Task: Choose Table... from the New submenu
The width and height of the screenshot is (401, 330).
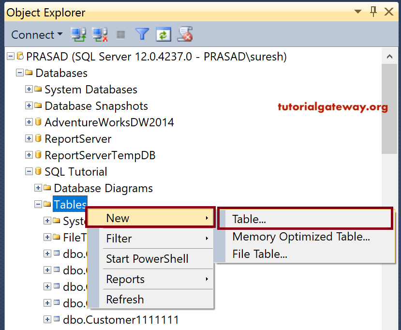Action: coord(305,219)
